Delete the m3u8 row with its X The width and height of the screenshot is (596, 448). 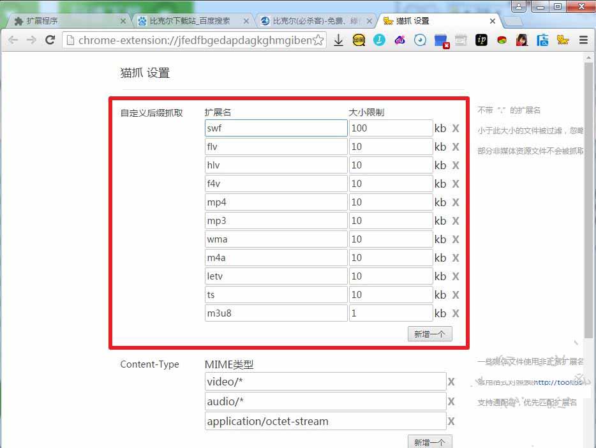[x=456, y=313]
